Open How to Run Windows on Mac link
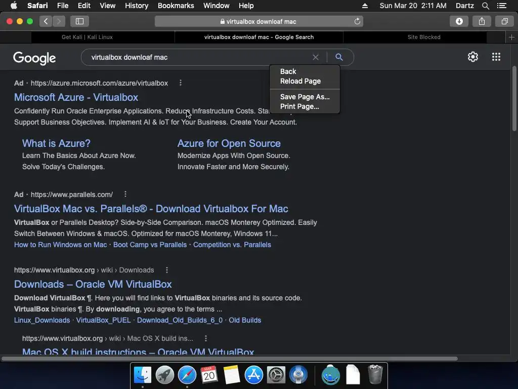Image resolution: width=518 pixels, height=389 pixels. pyautogui.click(x=61, y=245)
